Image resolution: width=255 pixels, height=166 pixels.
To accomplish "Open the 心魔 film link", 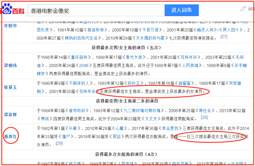I will coord(119,129).
